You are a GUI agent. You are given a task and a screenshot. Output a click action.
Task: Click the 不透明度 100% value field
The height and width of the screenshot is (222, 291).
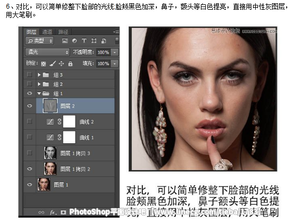pyautogui.click(x=103, y=52)
